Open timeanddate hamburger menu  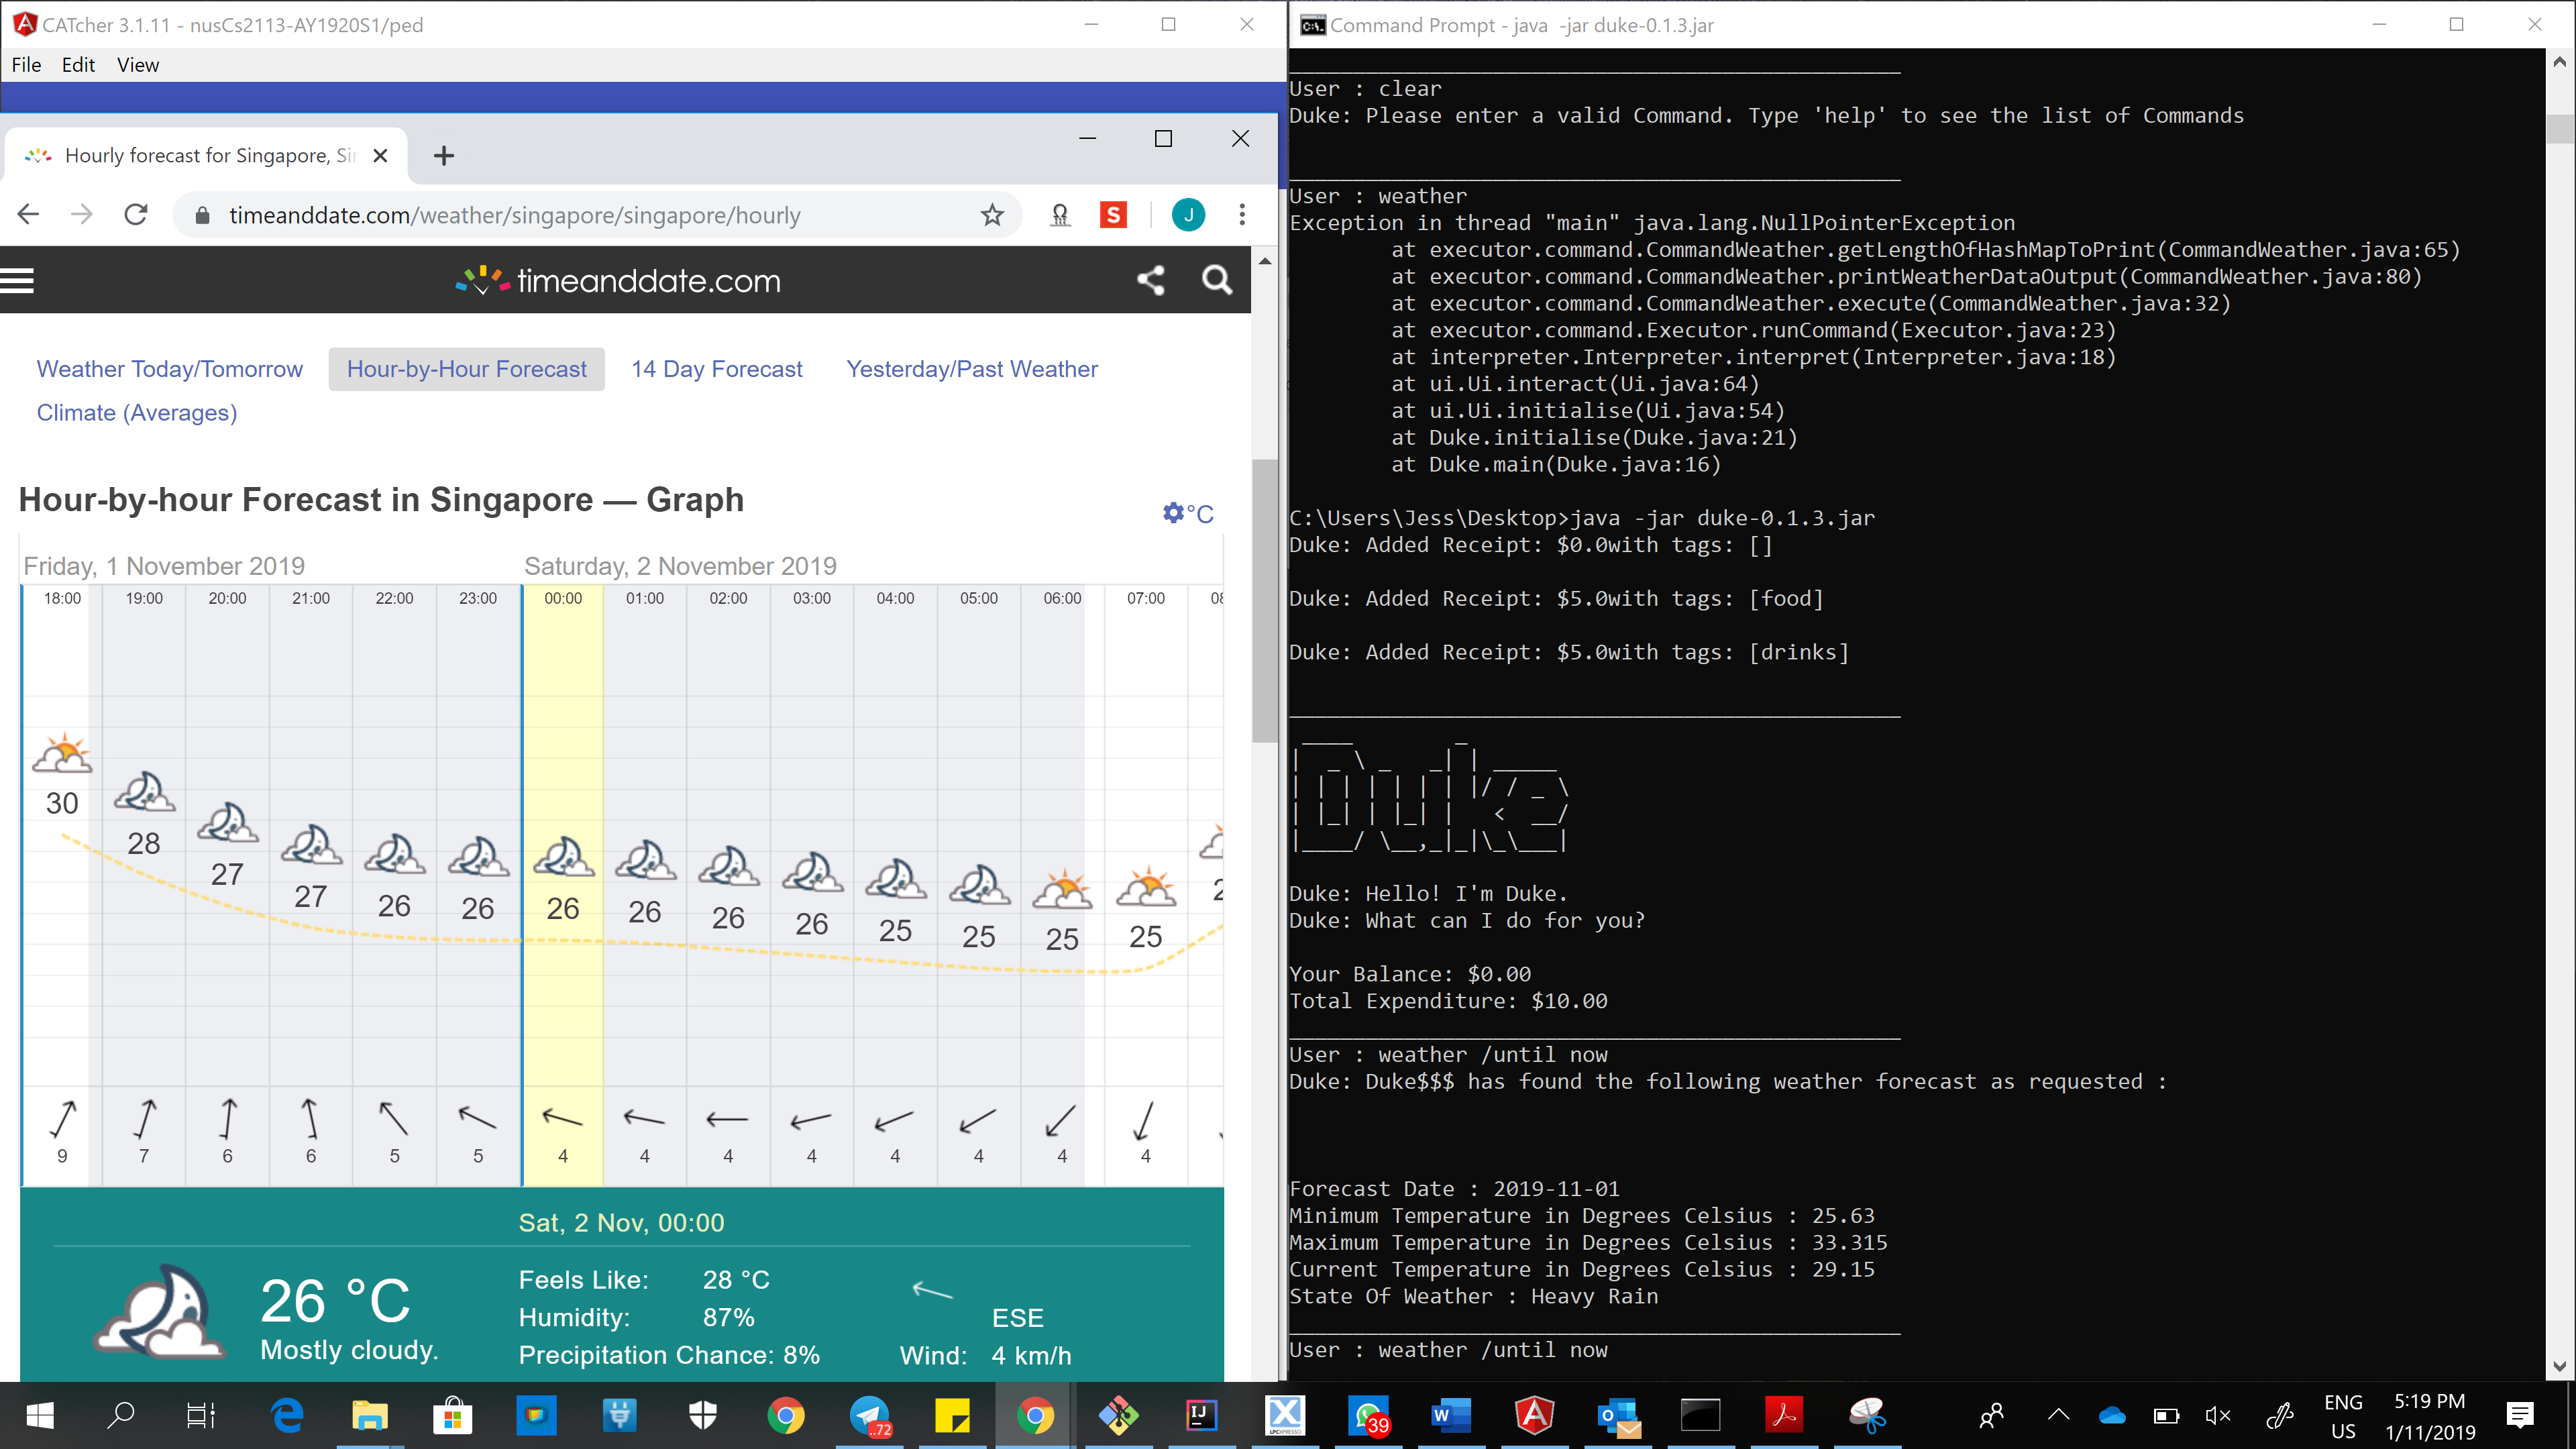coord(17,281)
